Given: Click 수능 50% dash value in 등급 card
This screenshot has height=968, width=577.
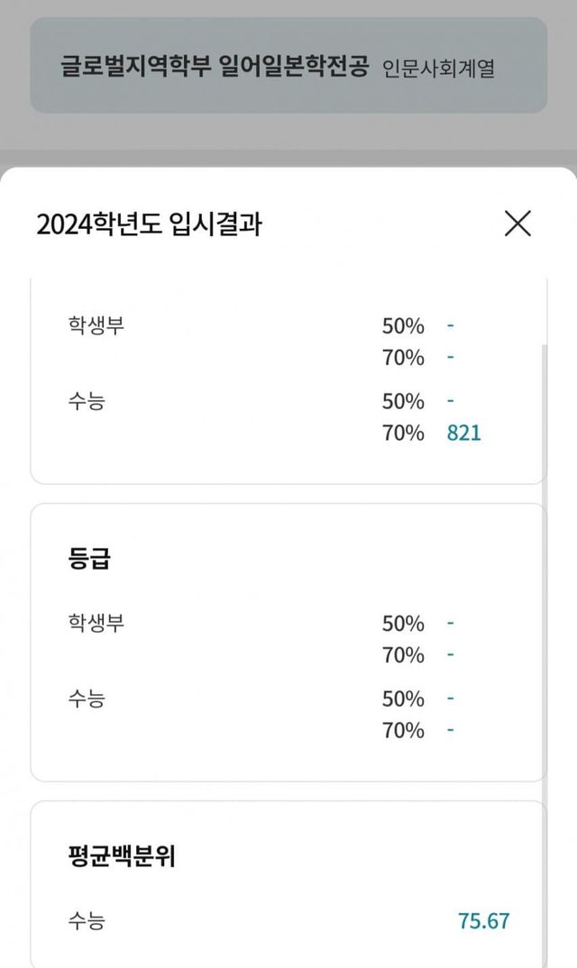Looking at the screenshot, I should 450,699.
